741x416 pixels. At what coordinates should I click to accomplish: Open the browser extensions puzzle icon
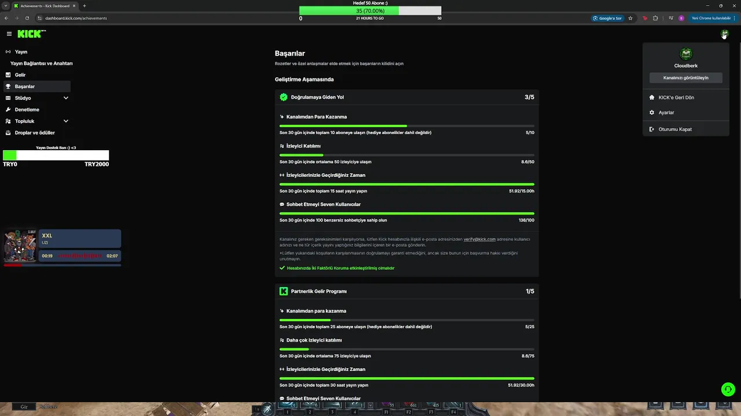[x=655, y=18]
